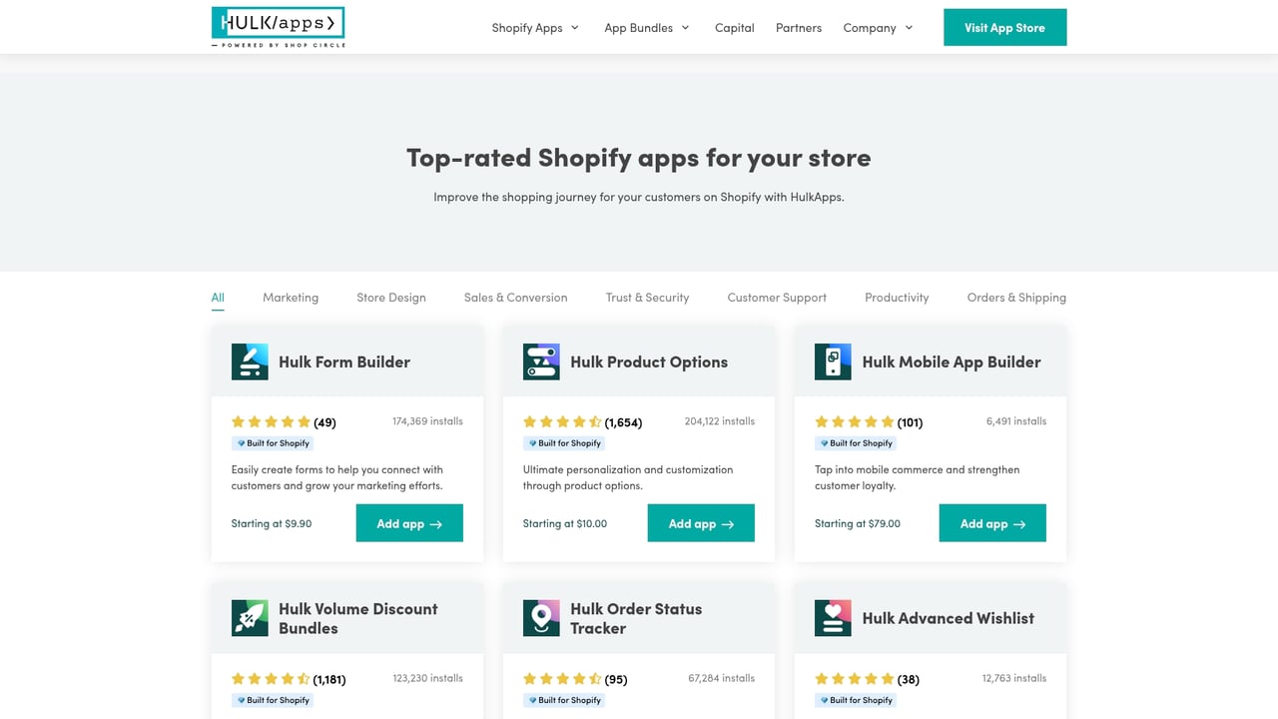Open Capital from the navigation menu
The image size is (1278, 719).
coord(734,28)
